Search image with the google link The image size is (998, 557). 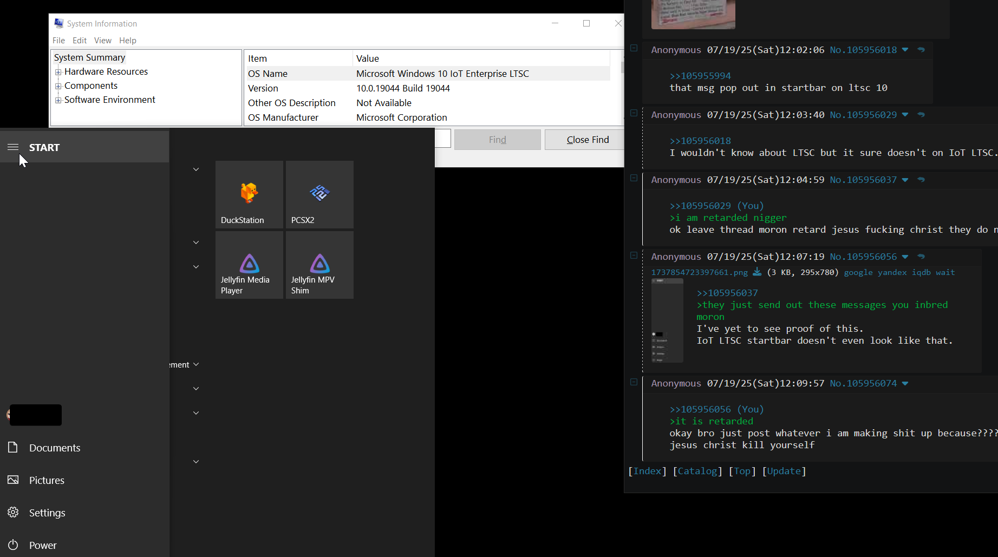click(858, 272)
